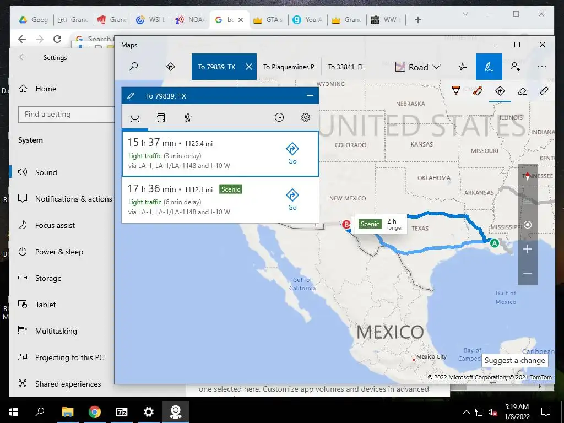Click the Scenic 2 h longer map label
564x423 pixels.
[381, 224]
